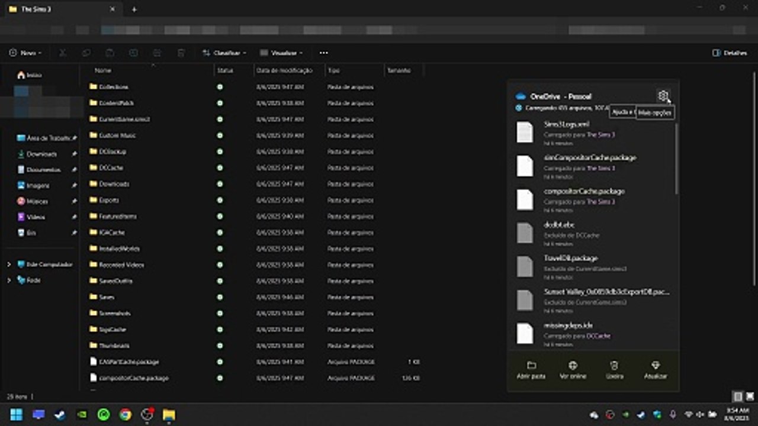Screen dimensions: 758x426
Task: Expand the Este Computador tree node
Action: pos(9,264)
